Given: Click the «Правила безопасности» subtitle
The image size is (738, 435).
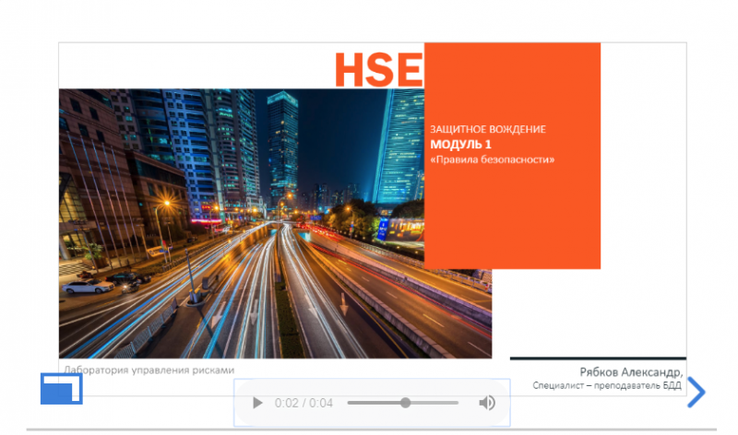Looking at the screenshot, I should coord(492,159).
